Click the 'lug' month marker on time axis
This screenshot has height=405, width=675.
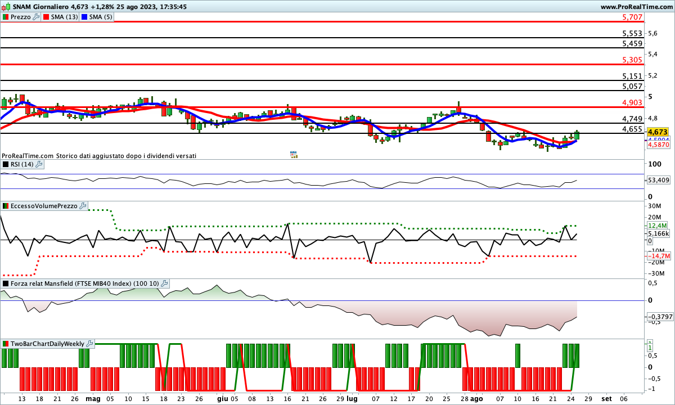[352, 398]
